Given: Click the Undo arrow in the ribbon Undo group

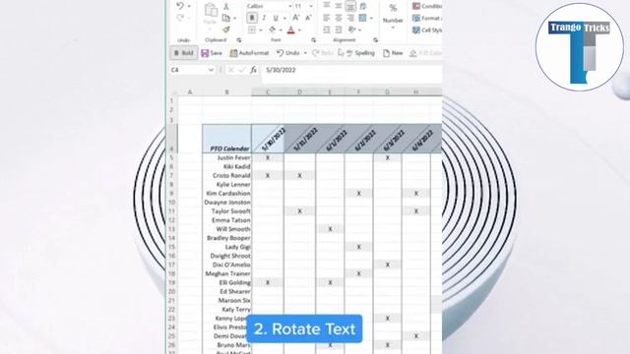Looking at the screenshot, I should click(x=180, y=6).
